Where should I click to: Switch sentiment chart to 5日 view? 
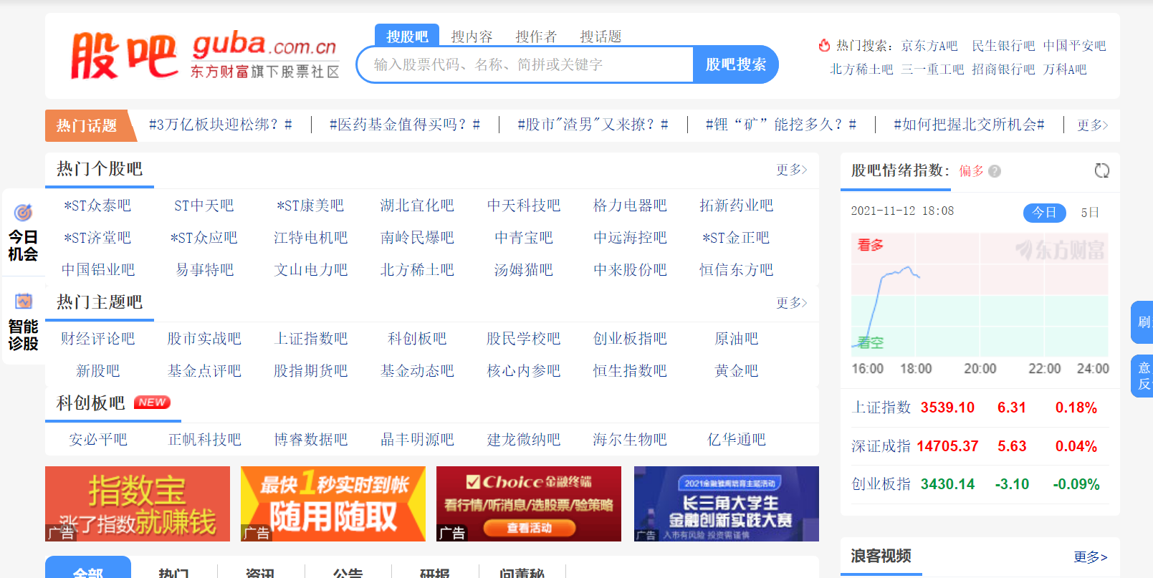1089,213
